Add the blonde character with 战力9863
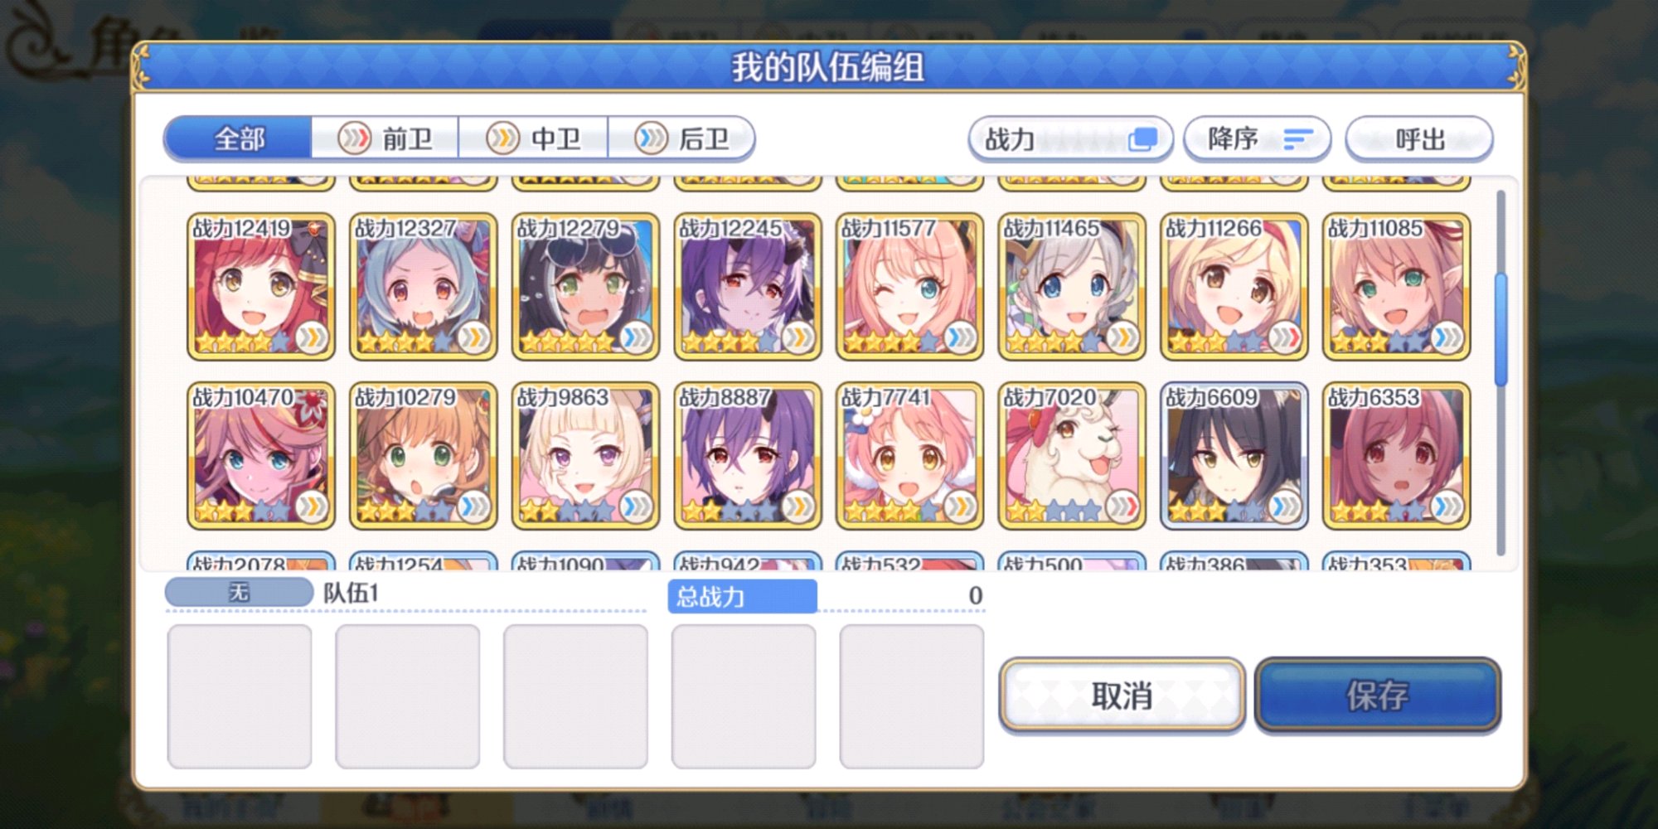This screenshot has width=1658, height=829. (x=585, y=455)
